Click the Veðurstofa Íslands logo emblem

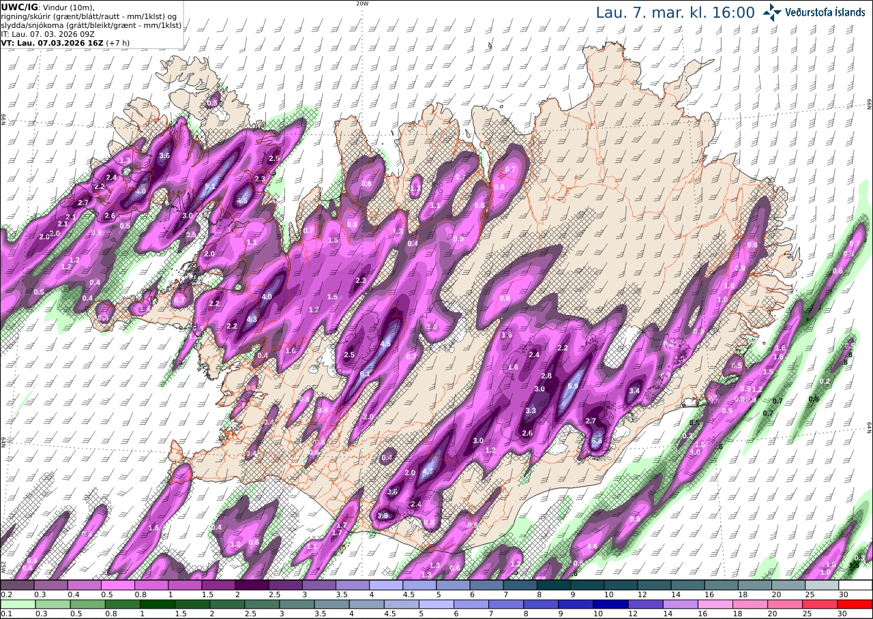point(772,12)
